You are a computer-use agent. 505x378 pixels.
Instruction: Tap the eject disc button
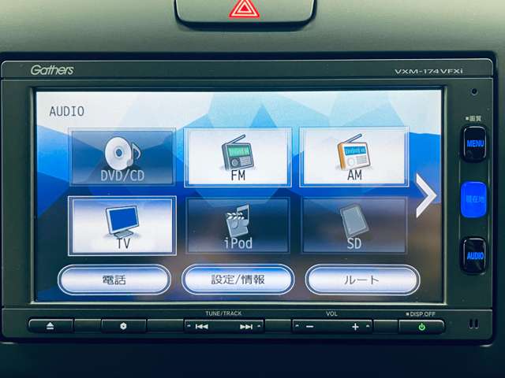50,326
